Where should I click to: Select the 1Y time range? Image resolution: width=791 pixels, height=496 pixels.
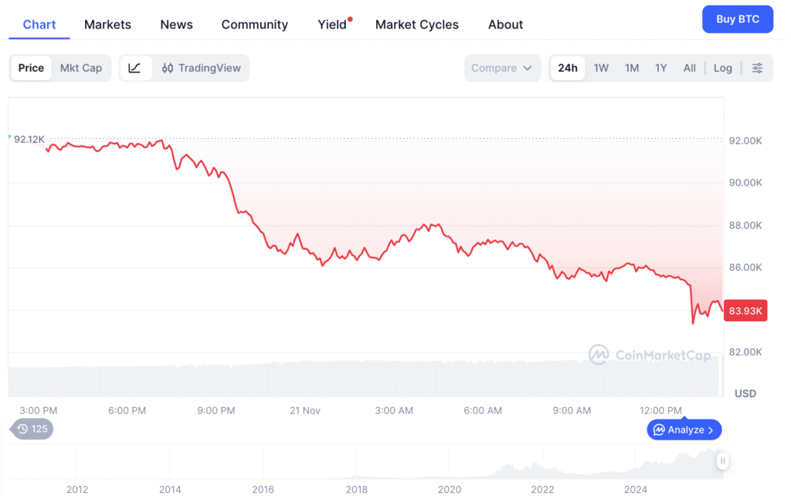tap(660, 68)
